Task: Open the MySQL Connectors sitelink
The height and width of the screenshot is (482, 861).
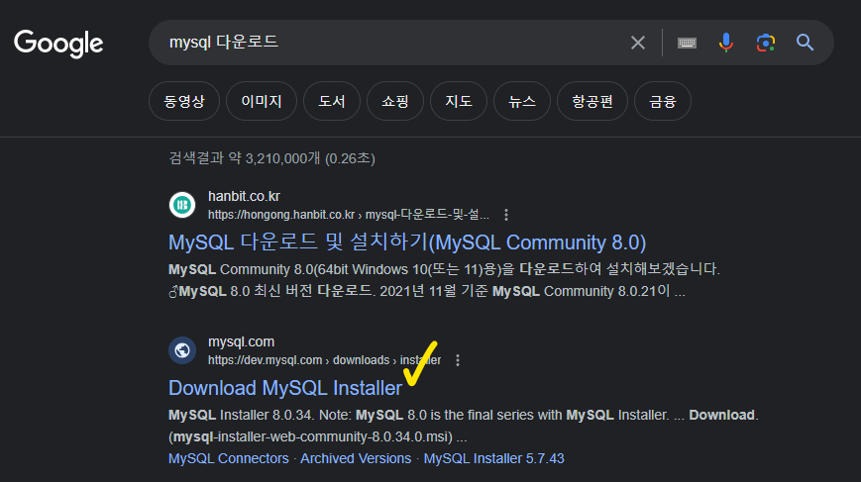Action: 229,458
